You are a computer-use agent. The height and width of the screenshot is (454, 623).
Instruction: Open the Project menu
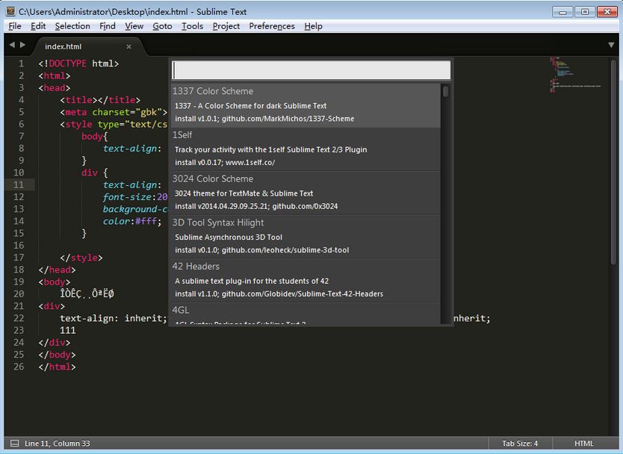click(226, 26)
